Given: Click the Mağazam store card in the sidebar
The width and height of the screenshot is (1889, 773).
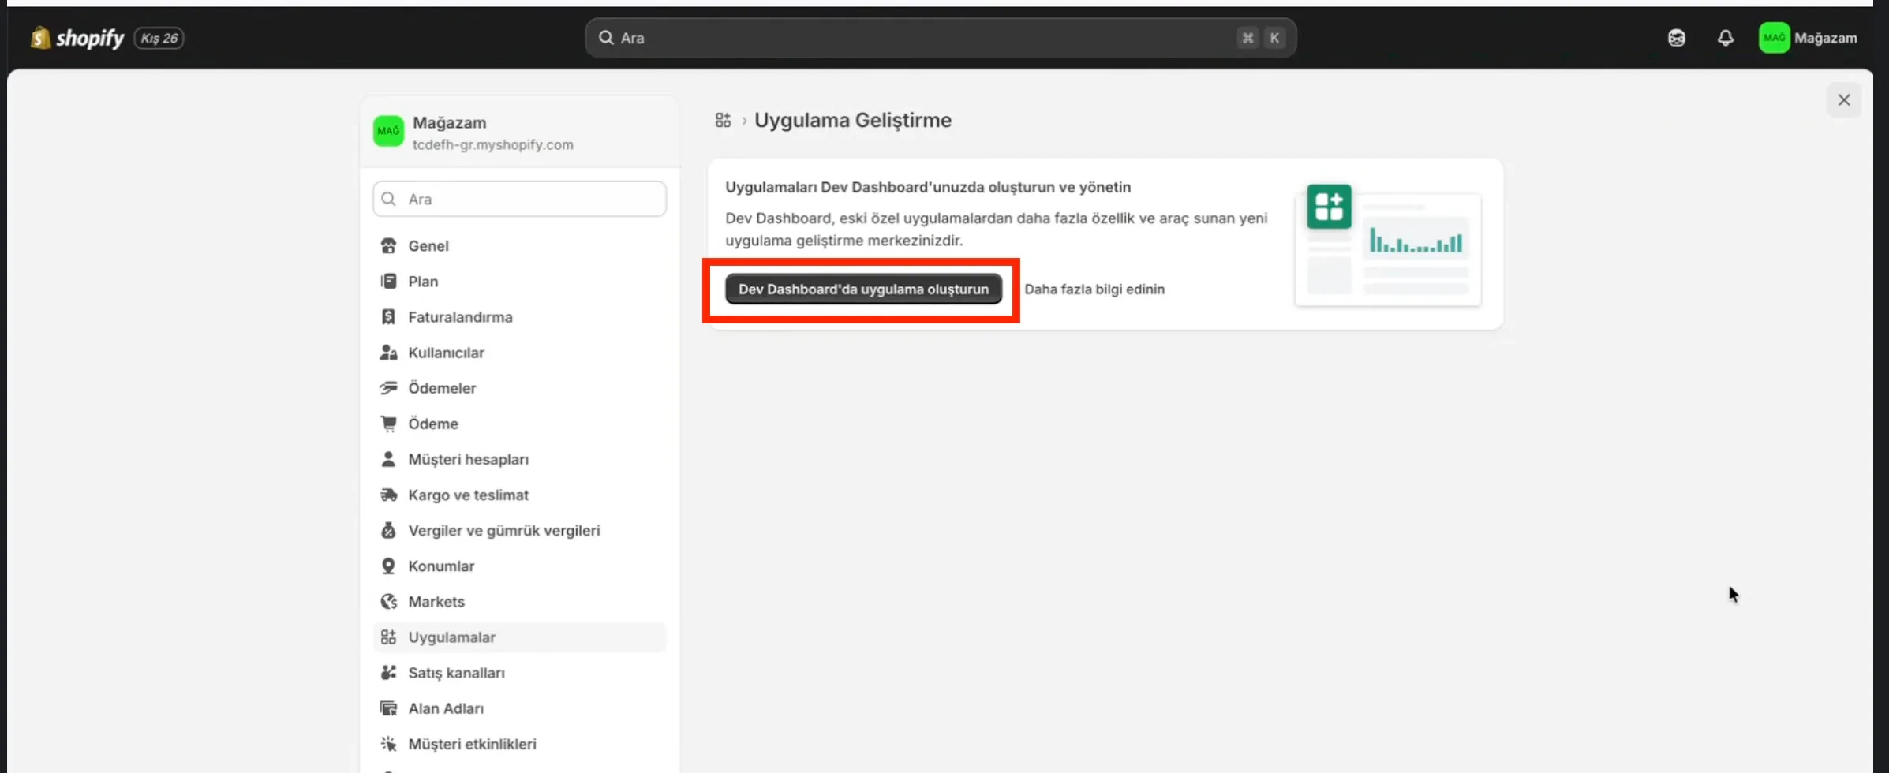Looking at the screenshot, I should pyautogui.click(x=519, y=133).
